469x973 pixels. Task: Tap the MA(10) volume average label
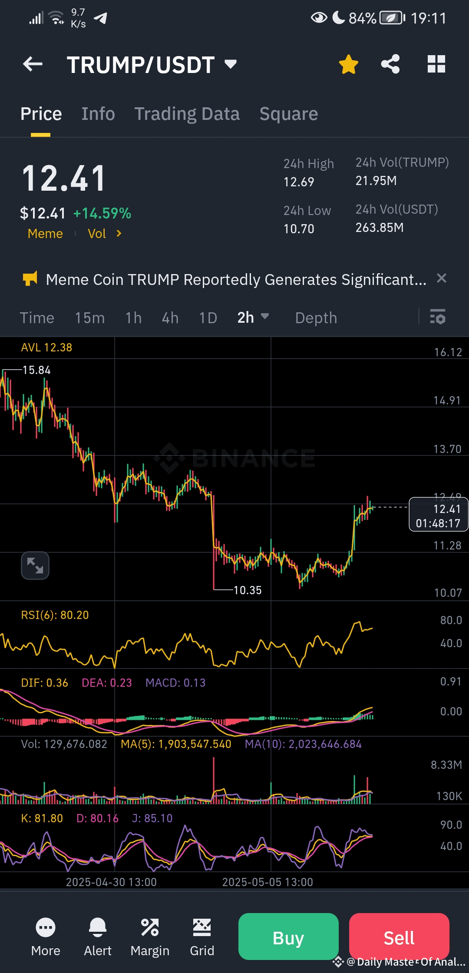(303, 744)
